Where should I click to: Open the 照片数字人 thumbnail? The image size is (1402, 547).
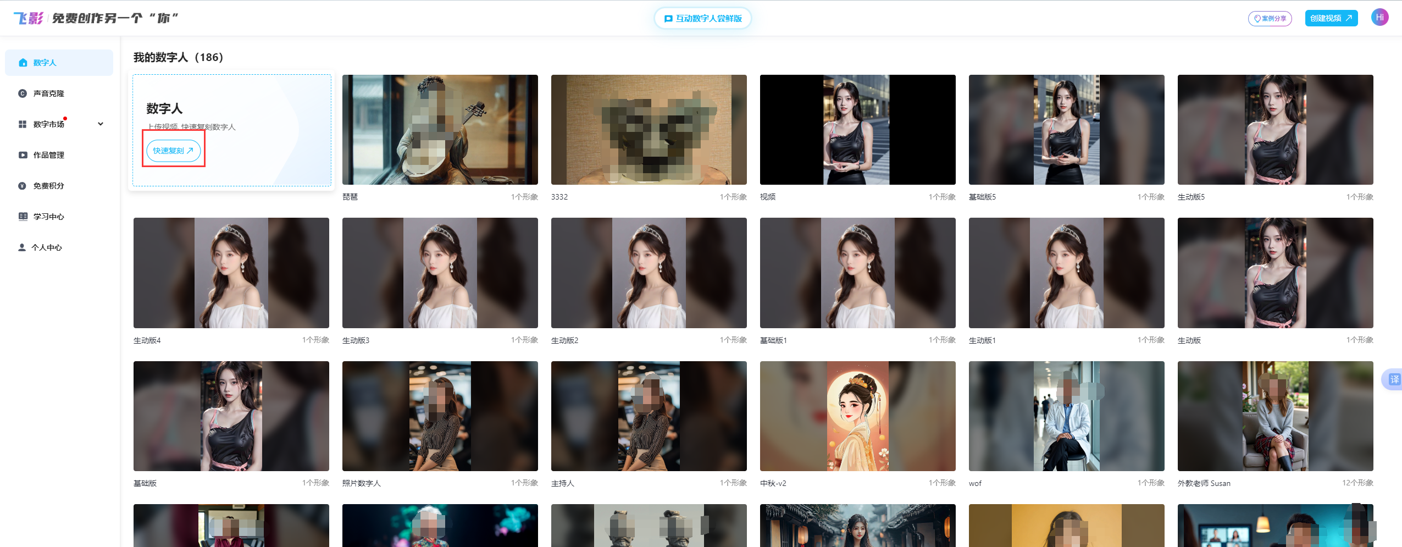click(x=440, y=416)
